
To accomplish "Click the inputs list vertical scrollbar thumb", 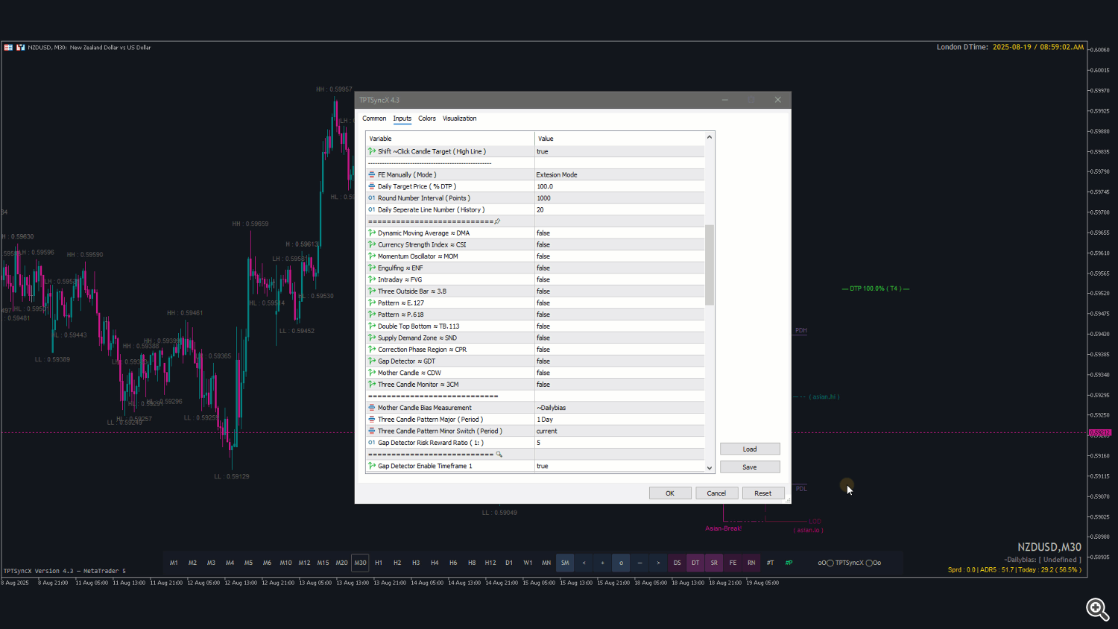I will tap(710, 265).
